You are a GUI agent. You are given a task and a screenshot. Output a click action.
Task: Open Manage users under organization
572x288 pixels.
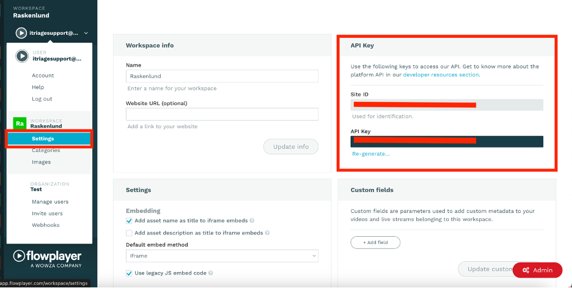[x=50, y=202]
